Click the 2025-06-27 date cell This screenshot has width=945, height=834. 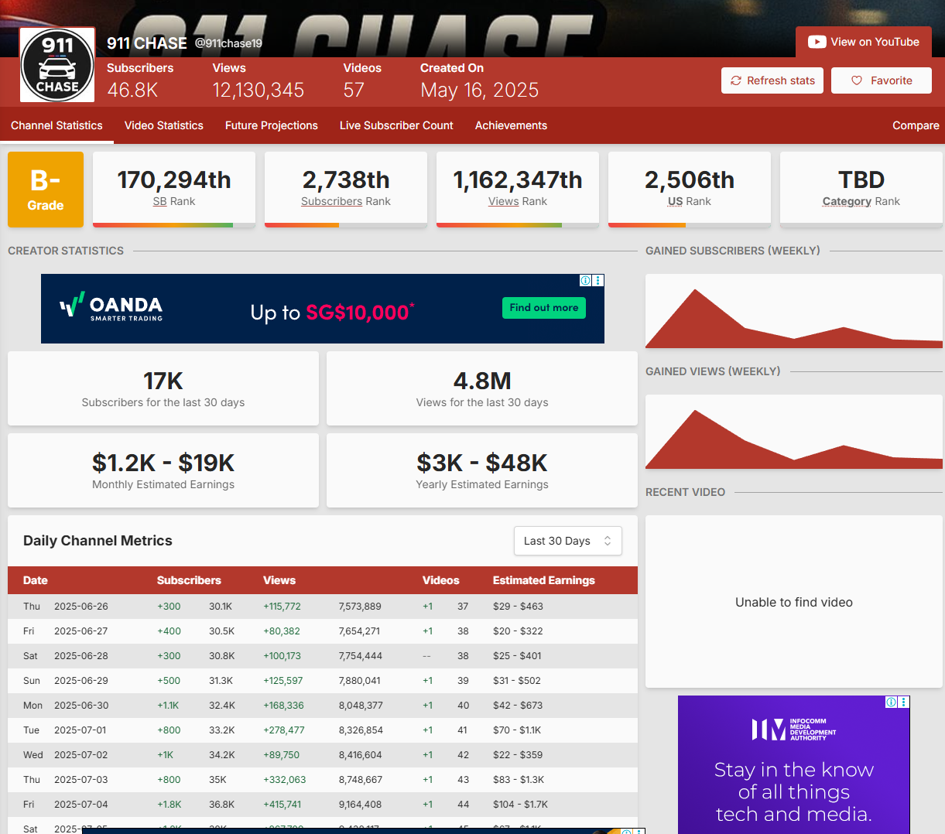pos(81,631)
